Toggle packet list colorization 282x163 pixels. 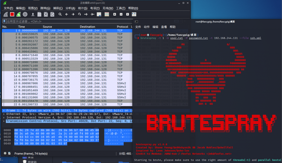point(107,14)
